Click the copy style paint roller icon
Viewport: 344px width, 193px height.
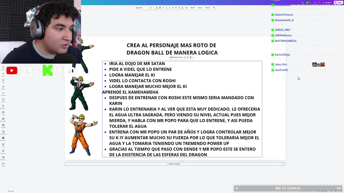tap(214, 8)
